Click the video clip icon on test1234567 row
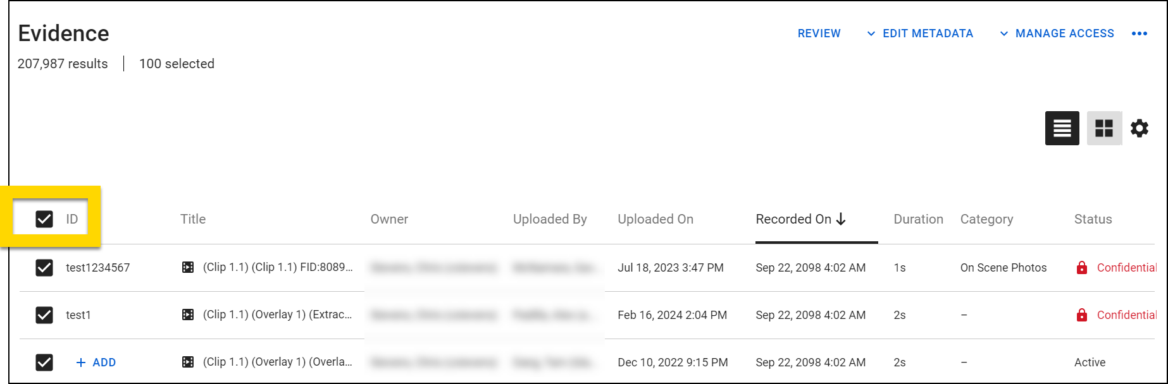1168x384 pixels. pyautogui.click(x=188, y=267)
